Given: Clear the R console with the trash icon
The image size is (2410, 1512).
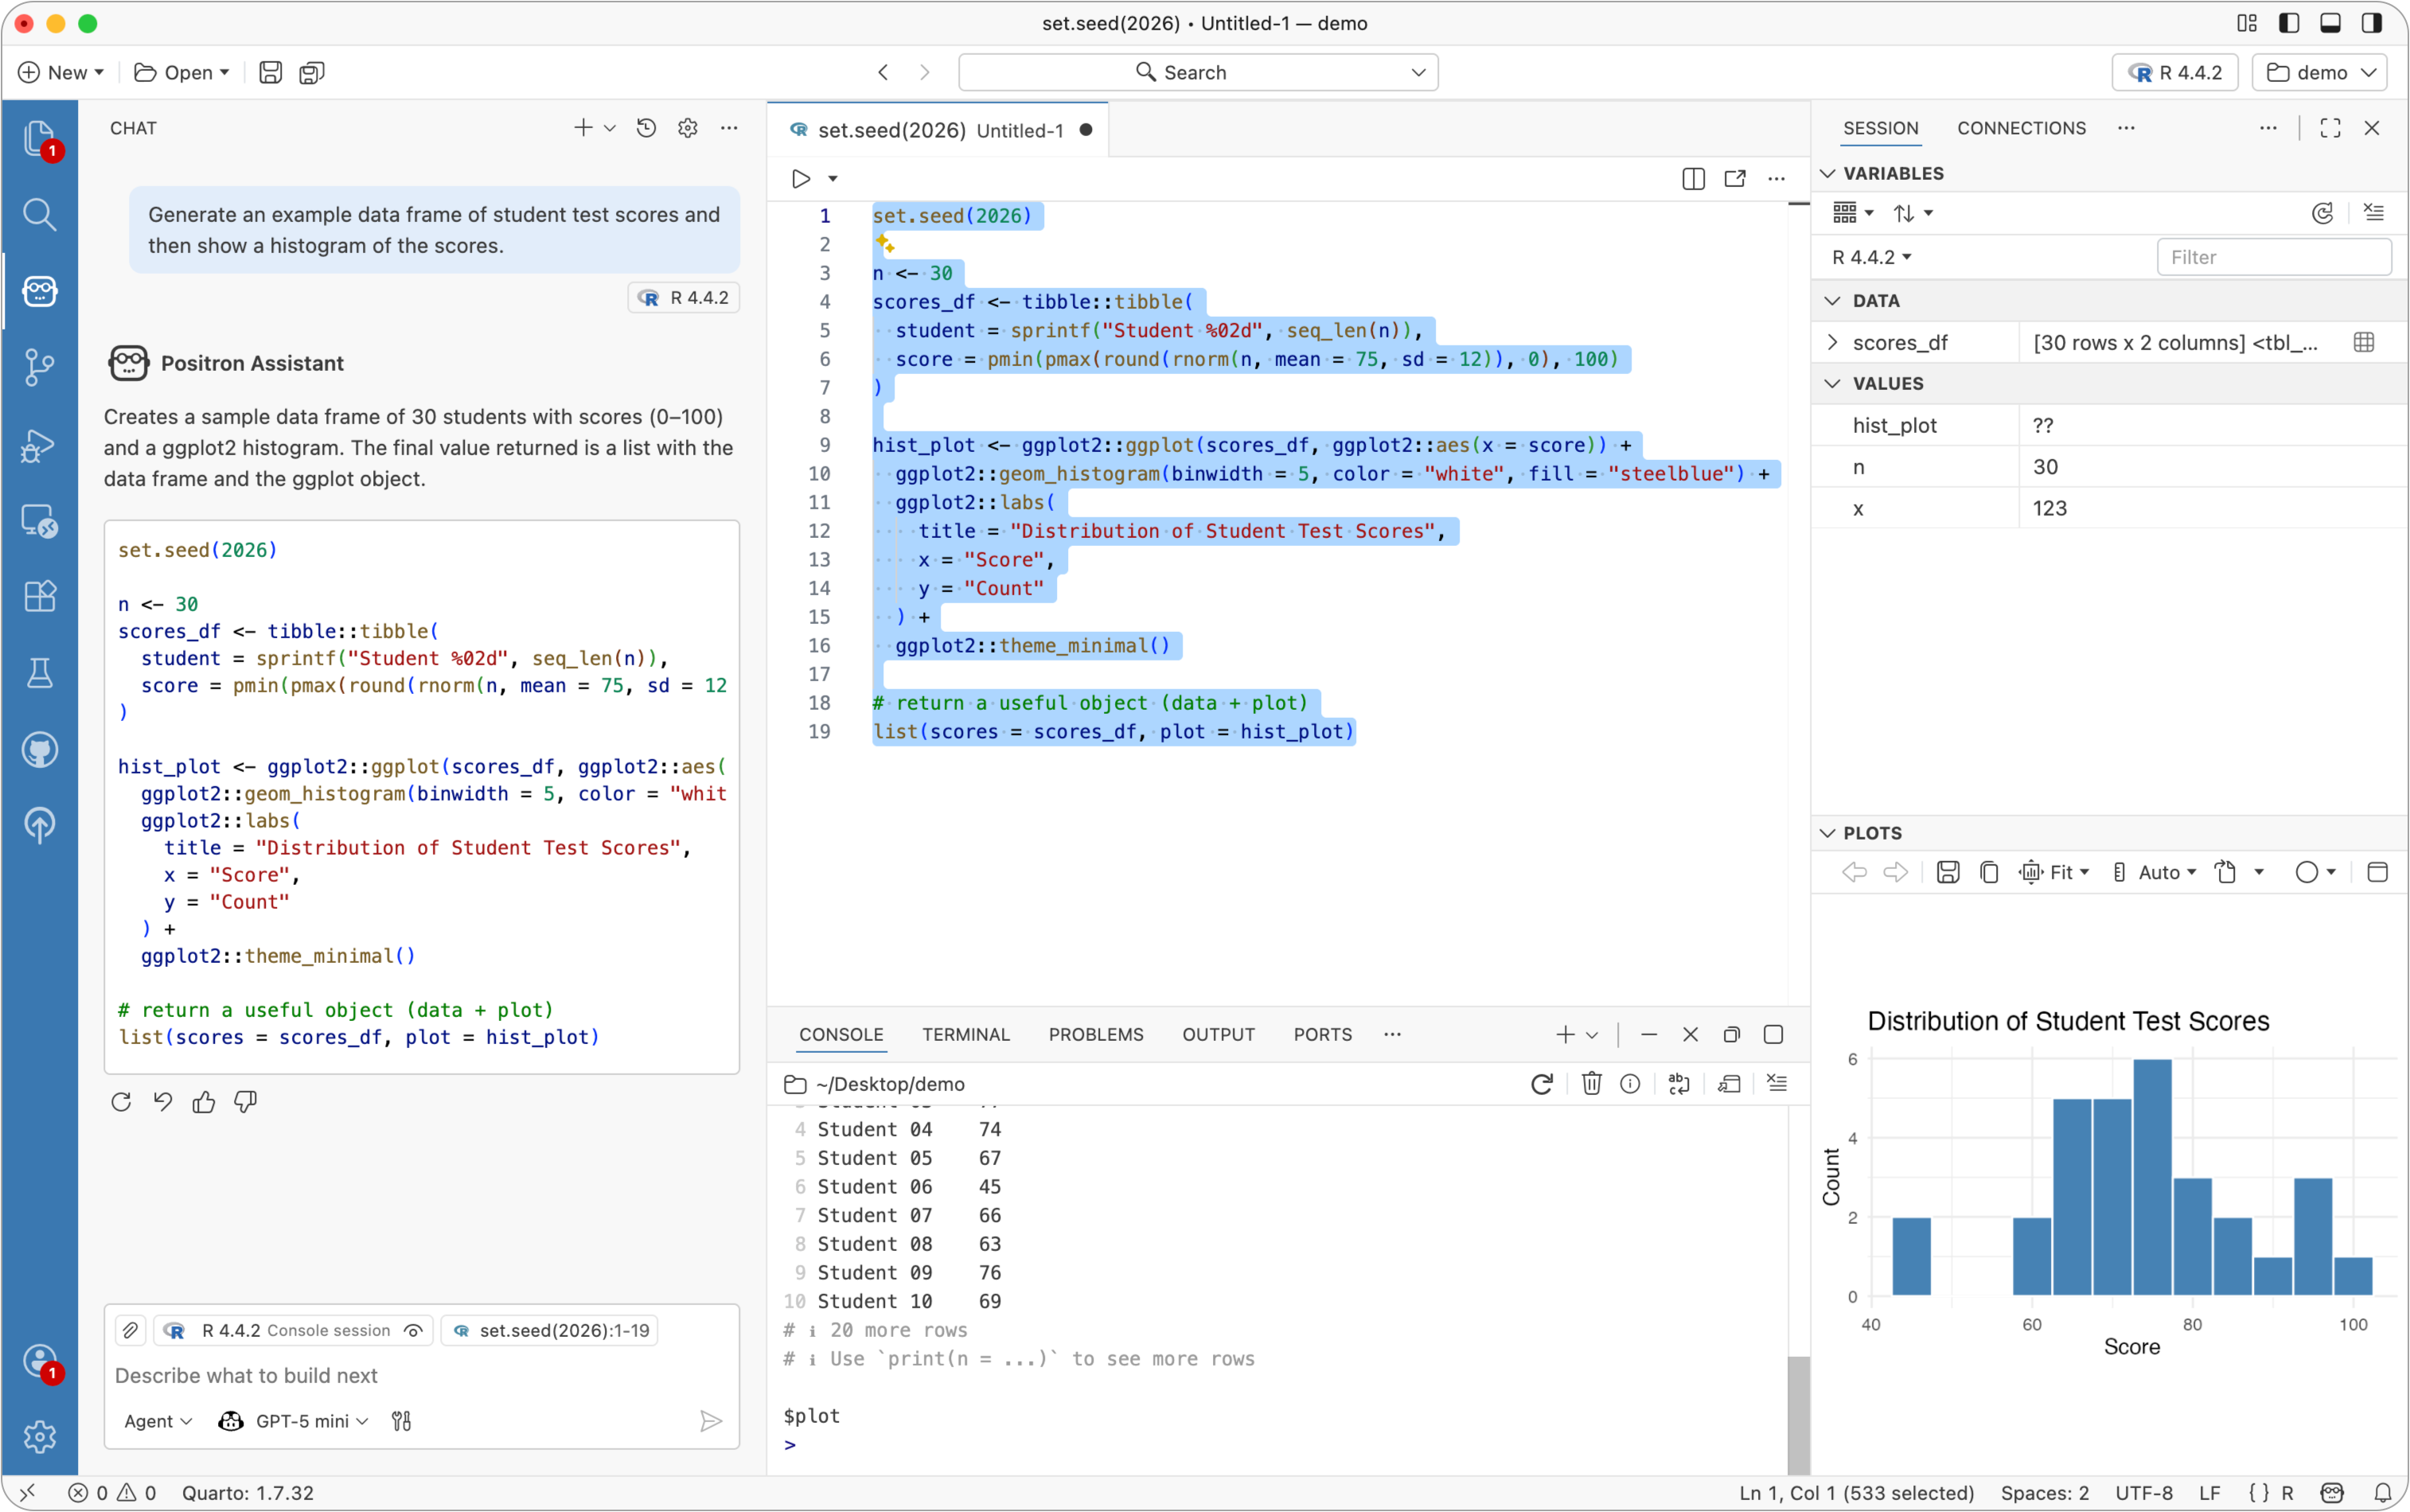Looking at the screenshot, I should 1590,1084.
